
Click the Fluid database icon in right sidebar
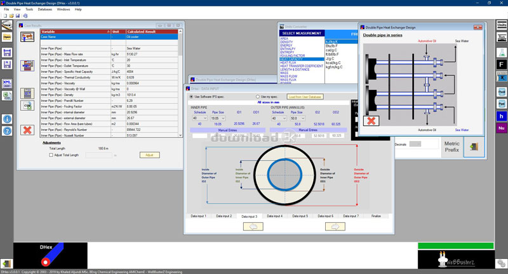point(502,92)
